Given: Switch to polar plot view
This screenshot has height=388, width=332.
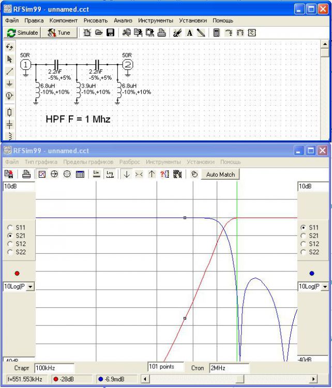Looking at the screenshot, I should click(x=67, y=174).
